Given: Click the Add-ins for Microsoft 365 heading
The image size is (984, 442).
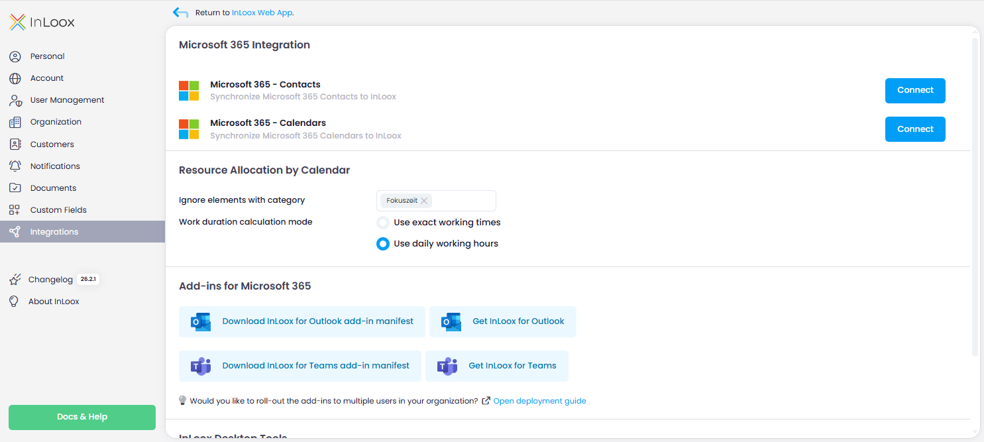Looking at the screenshot, I should tap(245, 286).
